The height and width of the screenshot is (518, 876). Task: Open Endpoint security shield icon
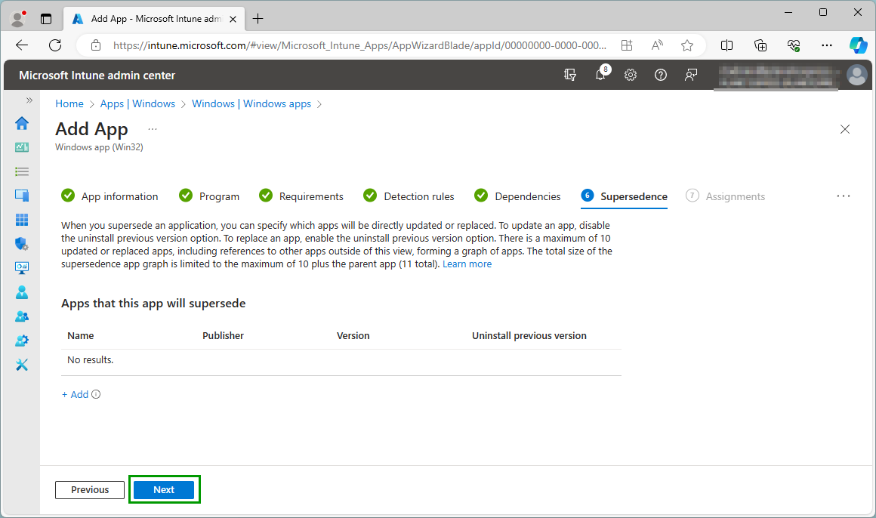(22, 244)
